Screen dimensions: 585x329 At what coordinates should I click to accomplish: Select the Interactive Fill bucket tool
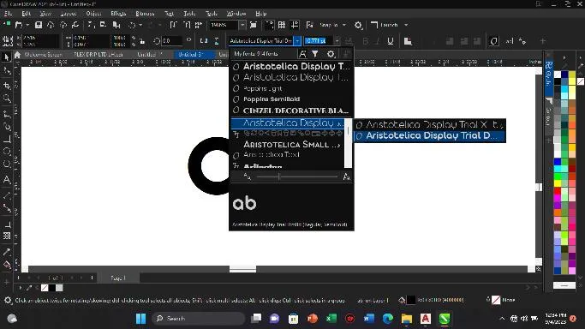pos(6,266)
